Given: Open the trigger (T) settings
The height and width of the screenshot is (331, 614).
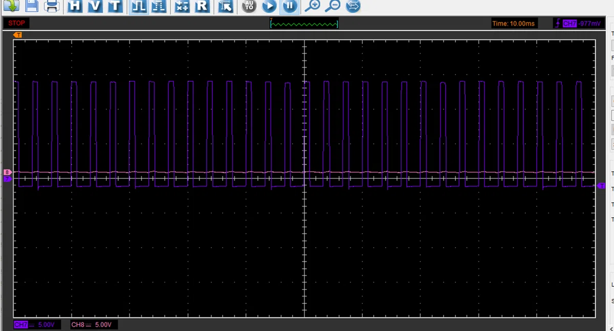Looking at the screenshot, I should point(115,6).
